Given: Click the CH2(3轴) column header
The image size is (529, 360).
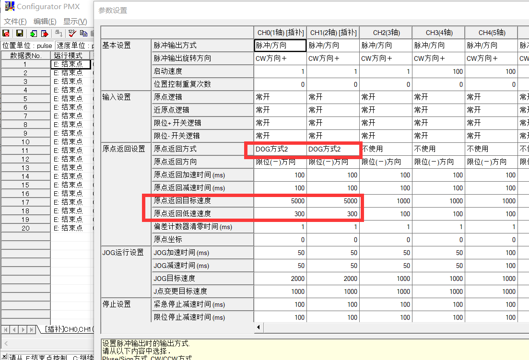Looking at the screenshot, I should pos(386,33).
